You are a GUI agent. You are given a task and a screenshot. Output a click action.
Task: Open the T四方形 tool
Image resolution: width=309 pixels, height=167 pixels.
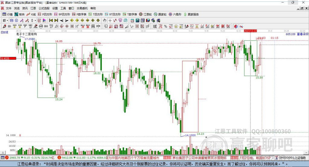pyautogui.click(x=96, y=14)
